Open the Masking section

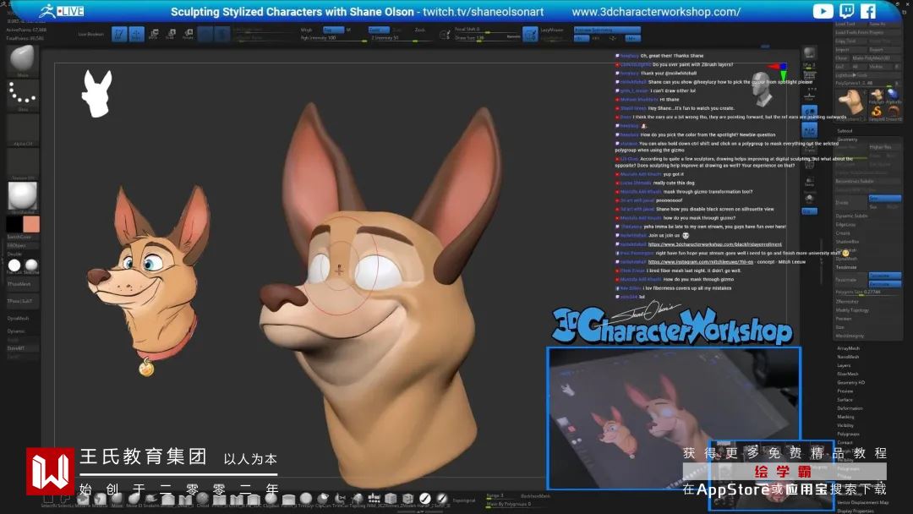(846, 417)
